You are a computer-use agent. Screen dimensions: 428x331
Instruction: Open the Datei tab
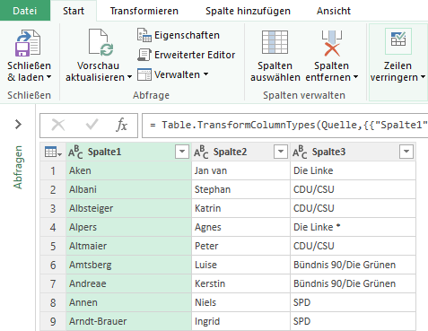[x=25, y=11]
